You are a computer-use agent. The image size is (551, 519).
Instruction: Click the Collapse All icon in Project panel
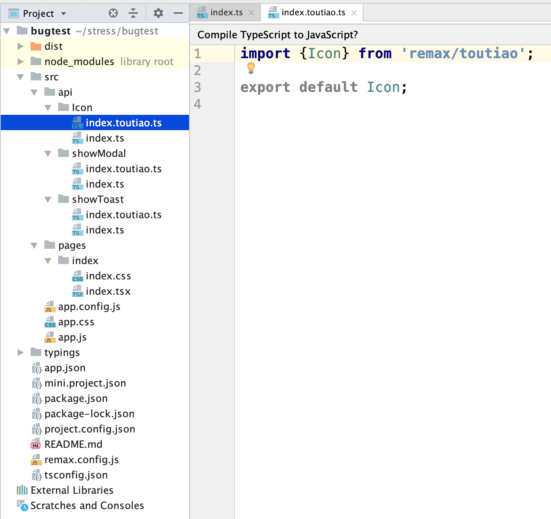coord(133,13)
